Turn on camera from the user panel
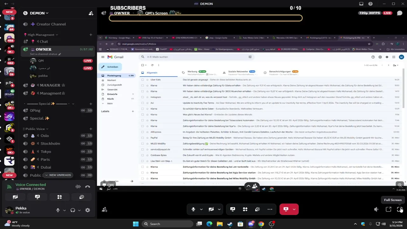The height and width of the screenshot is (229, 407). pos(15,197)
